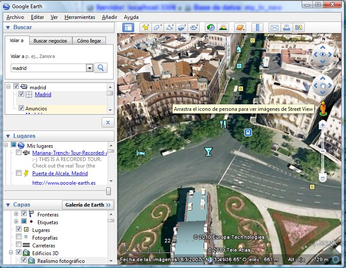Click the move joystick hand icon
Viewport: 346px width, 268px height.
(323, 85)
